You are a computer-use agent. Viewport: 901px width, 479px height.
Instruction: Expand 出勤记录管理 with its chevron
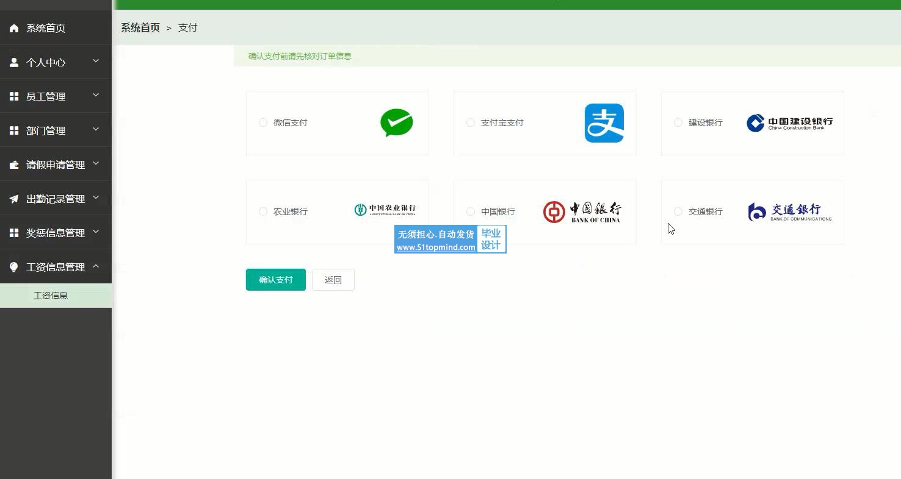click(96, 197)
